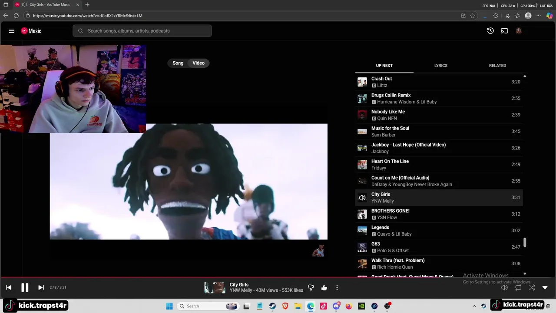Open File Explorer from taskbar
This screenshot has height=313, width=556.
coord(298,306)
